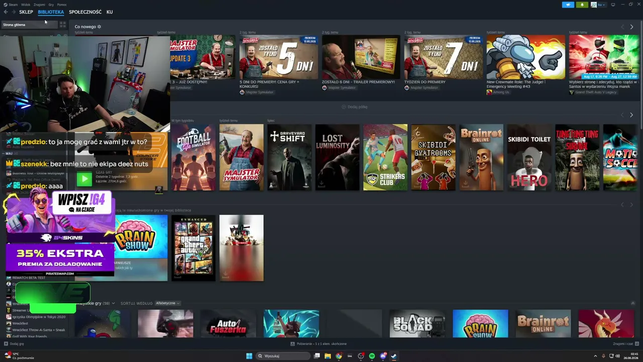Viewport: 643px width, 362px height.
Task: Click the taskbar clock showing 02:41
Action: click(x=631, y=356)
